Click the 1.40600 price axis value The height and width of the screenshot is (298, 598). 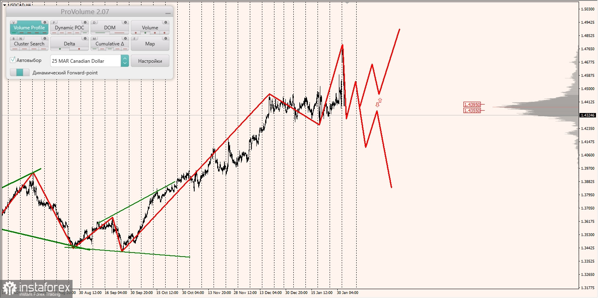click(588, 155)
